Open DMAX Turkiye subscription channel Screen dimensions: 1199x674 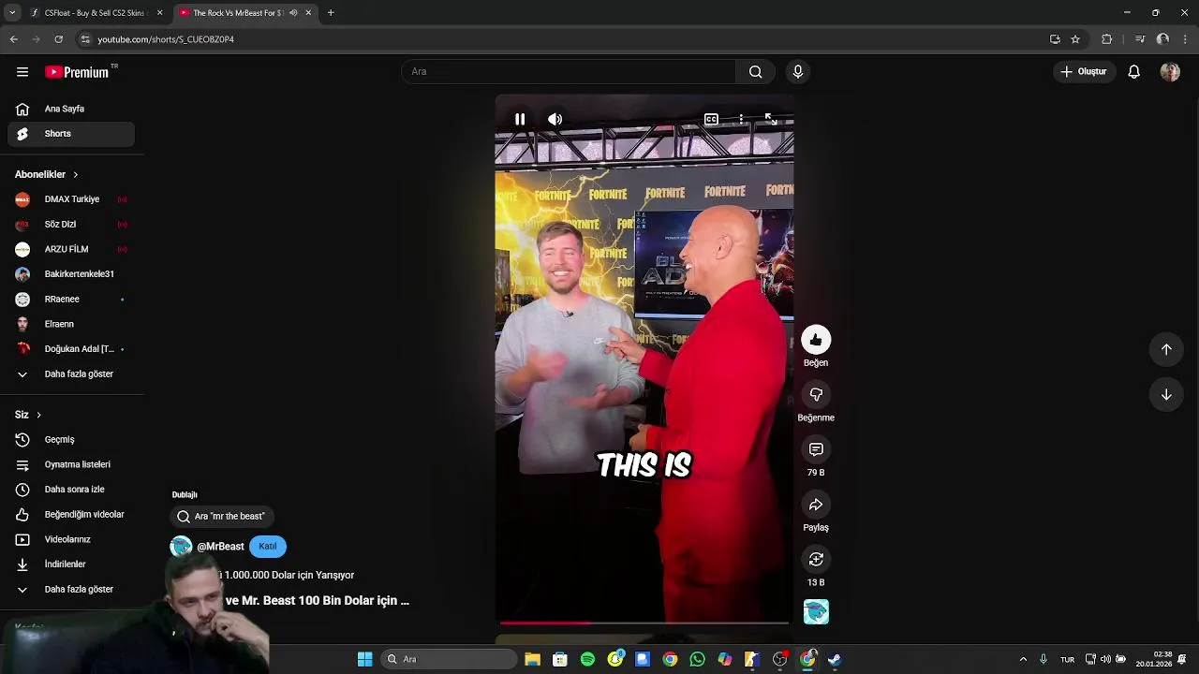[71, 199]
